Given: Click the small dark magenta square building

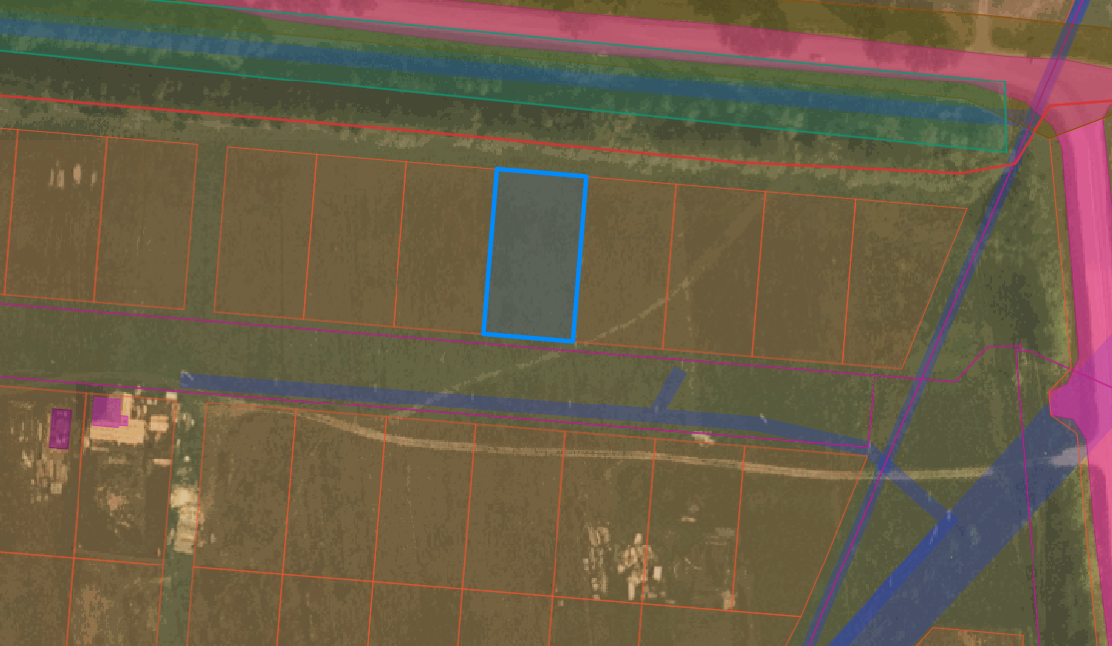Looking at the screenshot, I should pos(60,427).
